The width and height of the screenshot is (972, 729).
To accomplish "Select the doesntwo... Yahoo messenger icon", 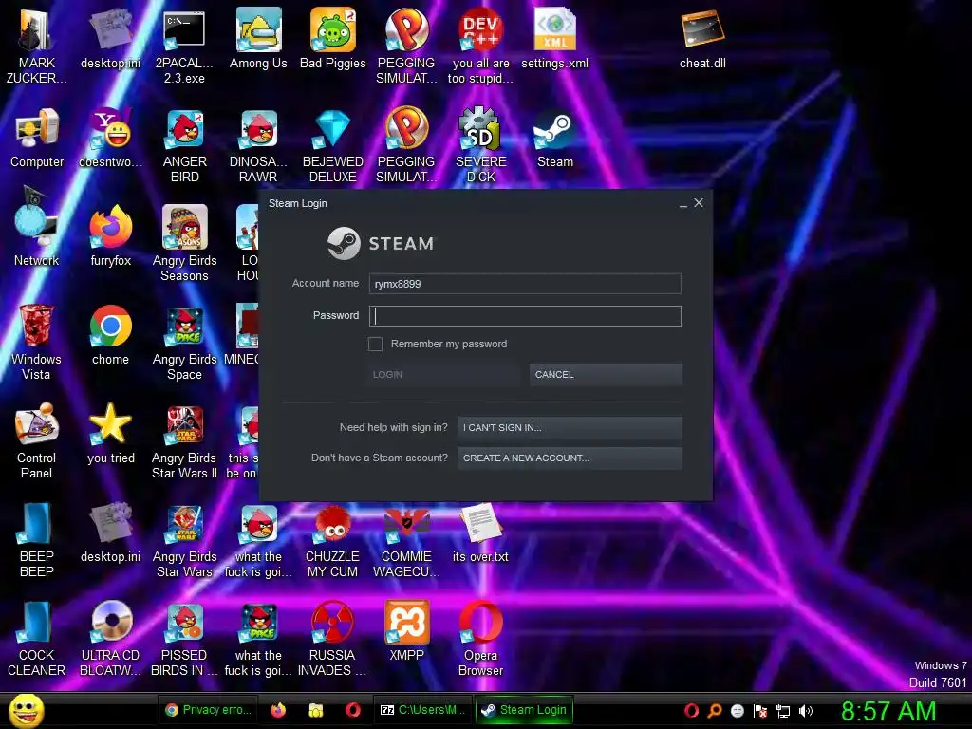I will (x=111, y=139).
